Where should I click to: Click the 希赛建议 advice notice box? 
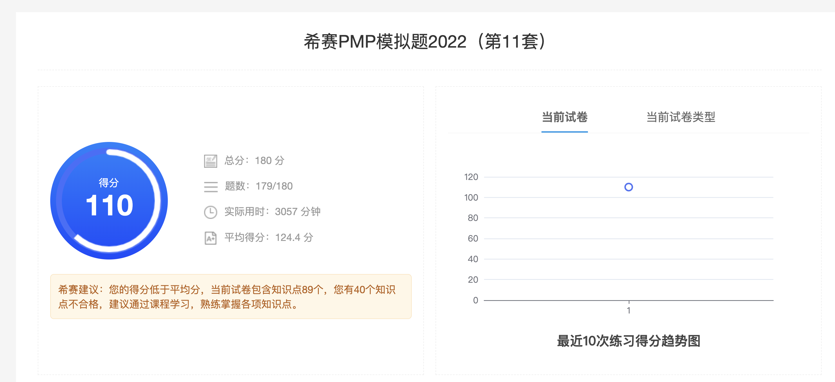point(231,296)
